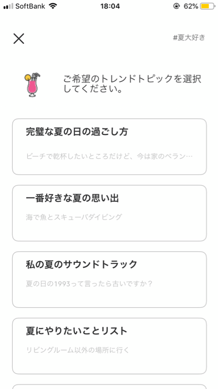
Task: Tap the cellular signal bars icon
Action: pyautogui.click(x=8, y=6)
